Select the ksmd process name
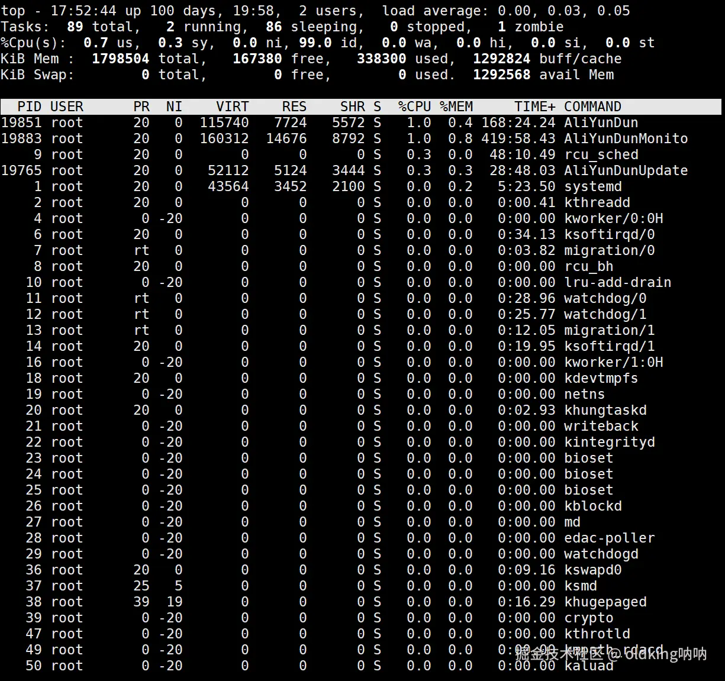This screenshot has width=725, height=681. point(580,586)
